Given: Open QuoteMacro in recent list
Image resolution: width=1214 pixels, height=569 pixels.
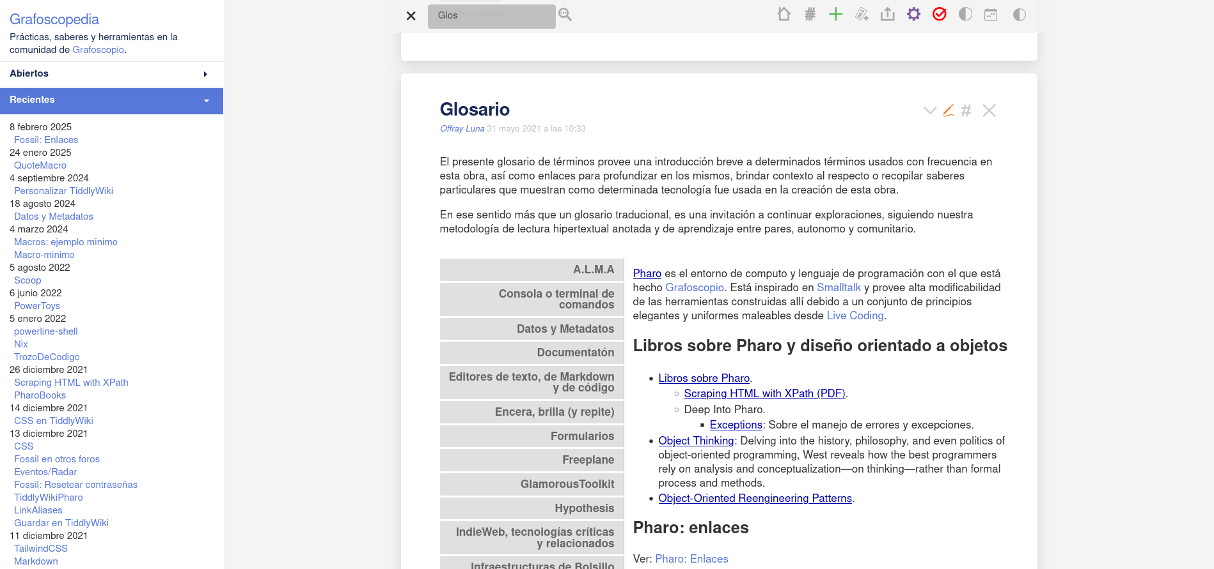Looking at the screenshot, I should pos(40,165).
